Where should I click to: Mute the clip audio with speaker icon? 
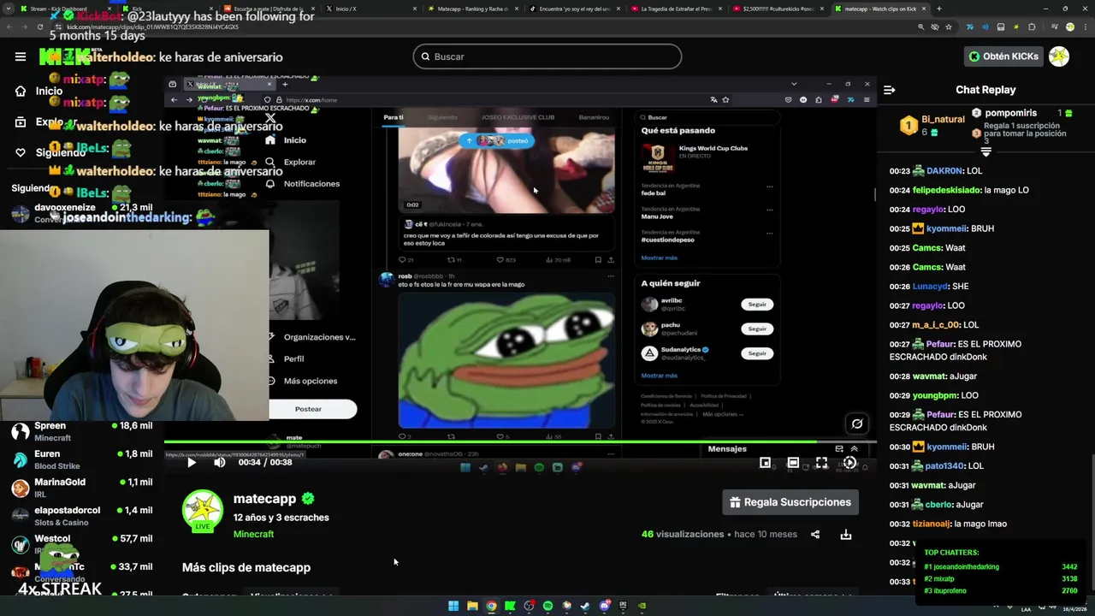[220, 462]
